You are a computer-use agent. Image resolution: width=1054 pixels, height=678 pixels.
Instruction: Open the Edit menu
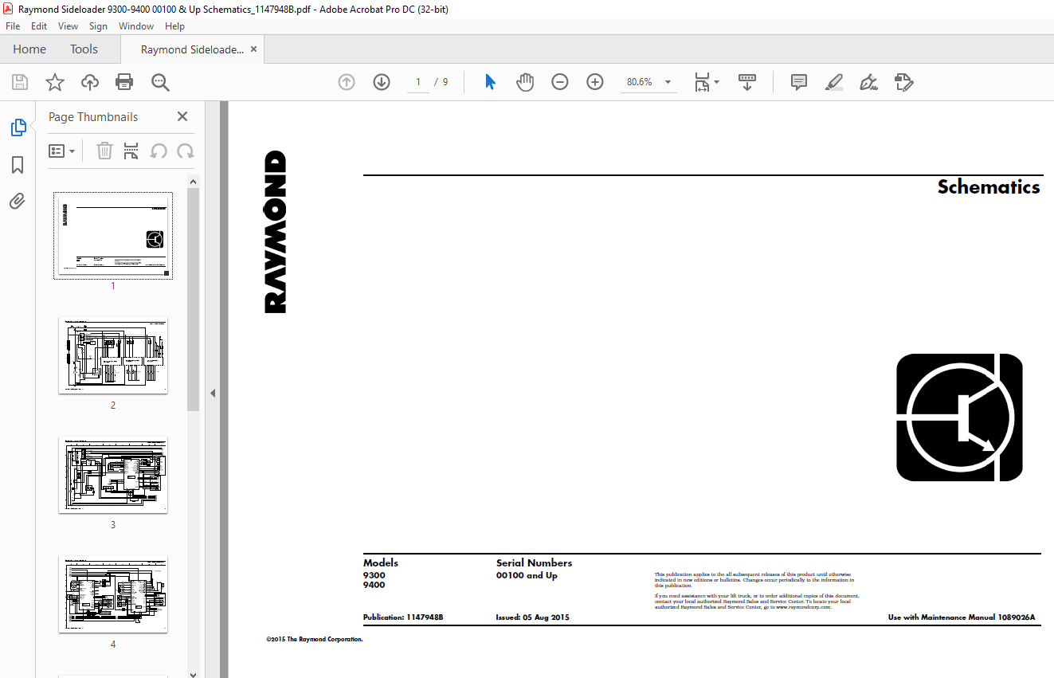39,26
